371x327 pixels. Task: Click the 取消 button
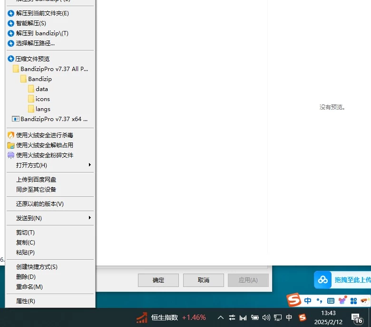click(204, 280)
